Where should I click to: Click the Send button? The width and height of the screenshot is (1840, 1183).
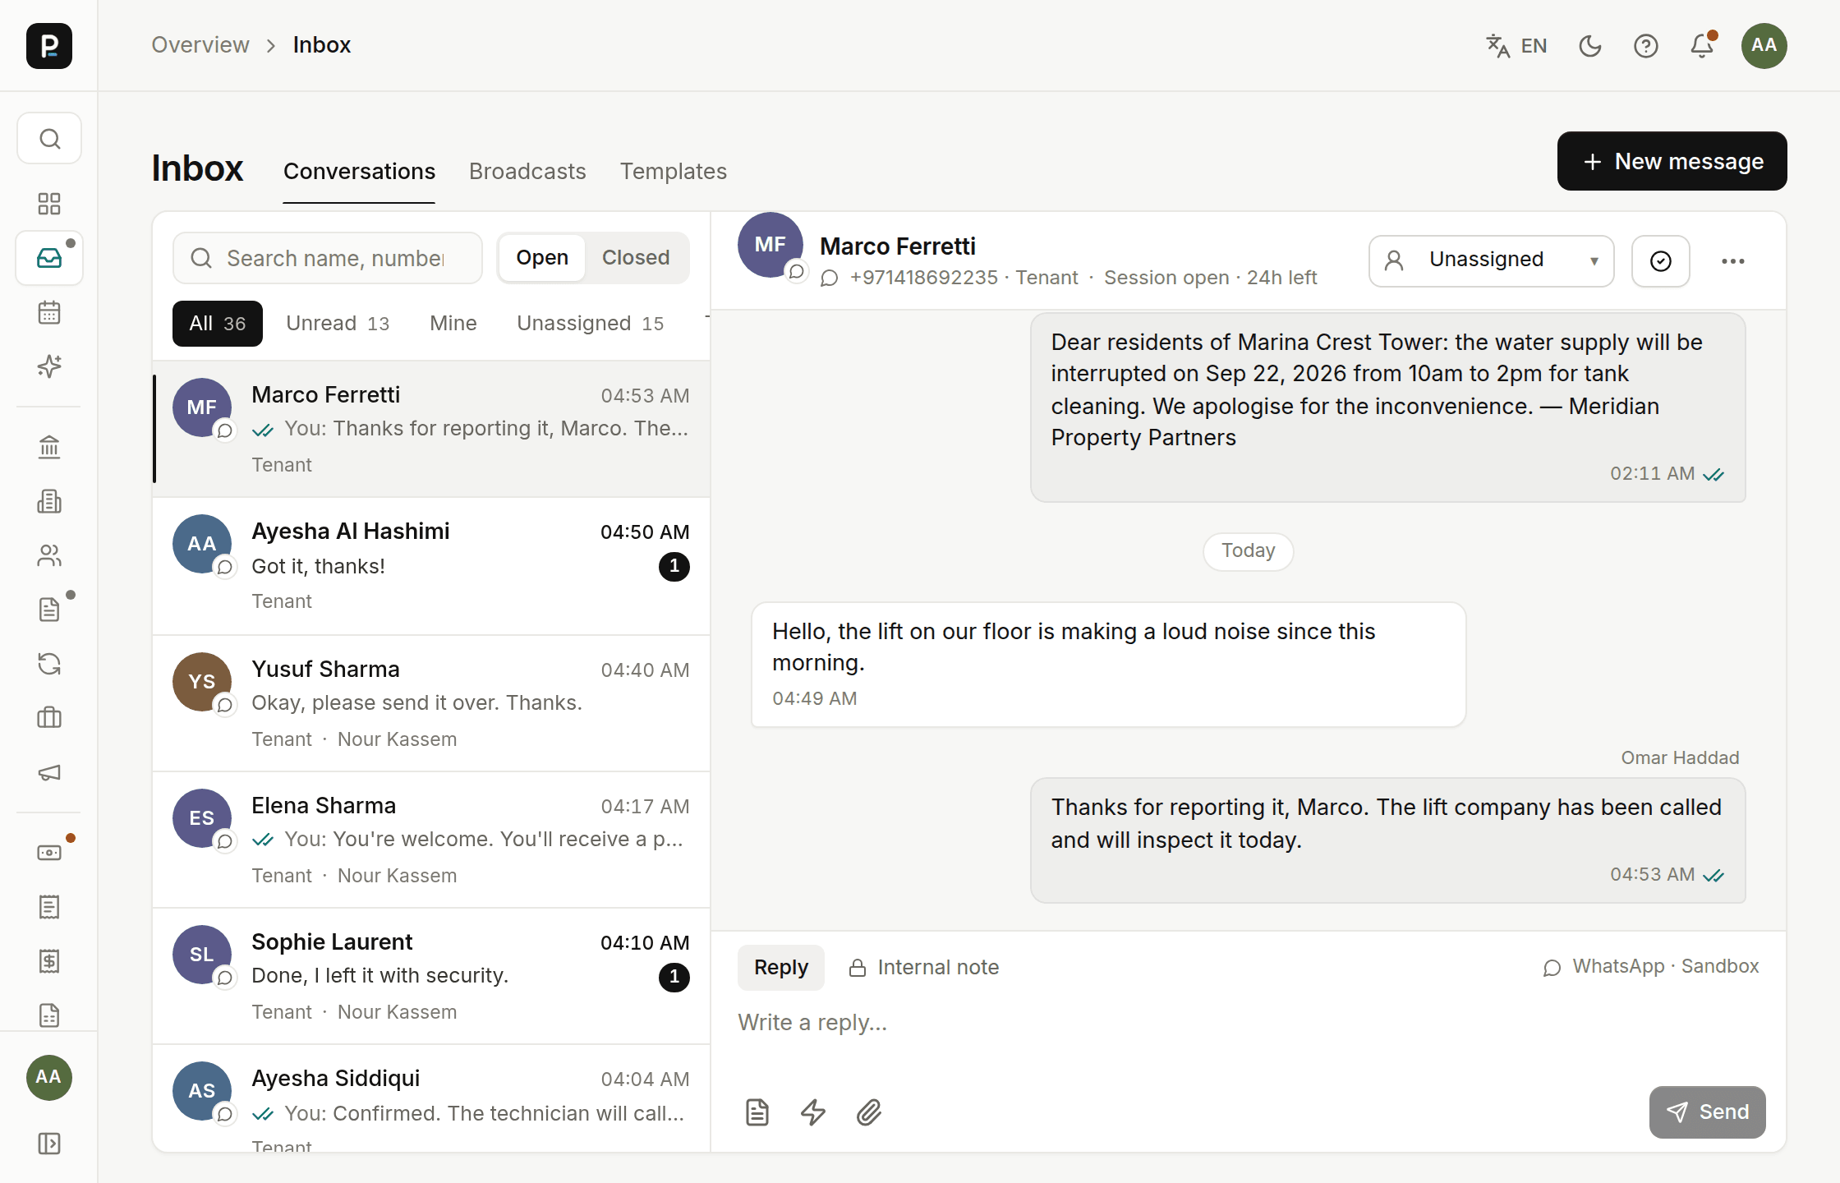coord(1708,1112)
